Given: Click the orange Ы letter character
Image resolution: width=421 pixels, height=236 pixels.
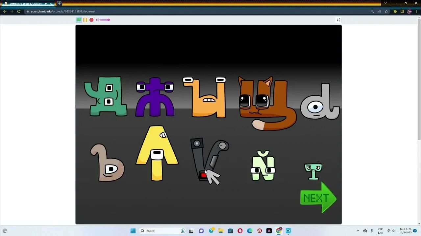Looking at the screenshot, I should coord(205,97).
